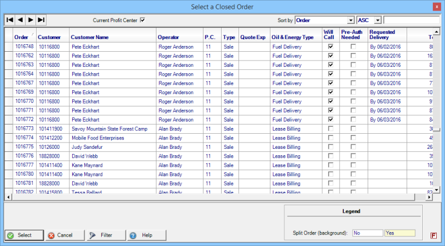Toggle the Current Profit Center checkbox
This screenshot has height=246, width=445.
pos(143,20)
